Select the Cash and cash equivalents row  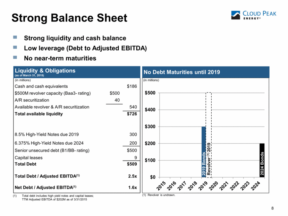(x=41, y=86)
